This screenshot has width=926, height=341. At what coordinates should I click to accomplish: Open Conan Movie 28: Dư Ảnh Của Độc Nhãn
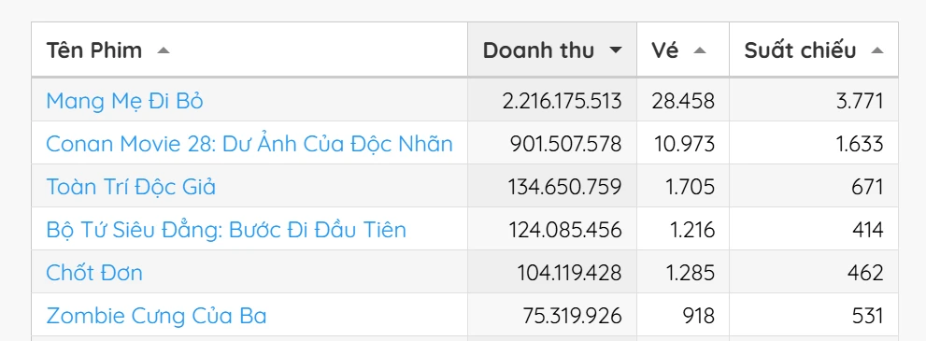click(x=249, y=144)
